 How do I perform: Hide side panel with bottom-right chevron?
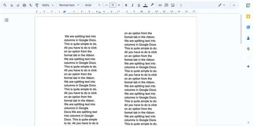(248, 123)
